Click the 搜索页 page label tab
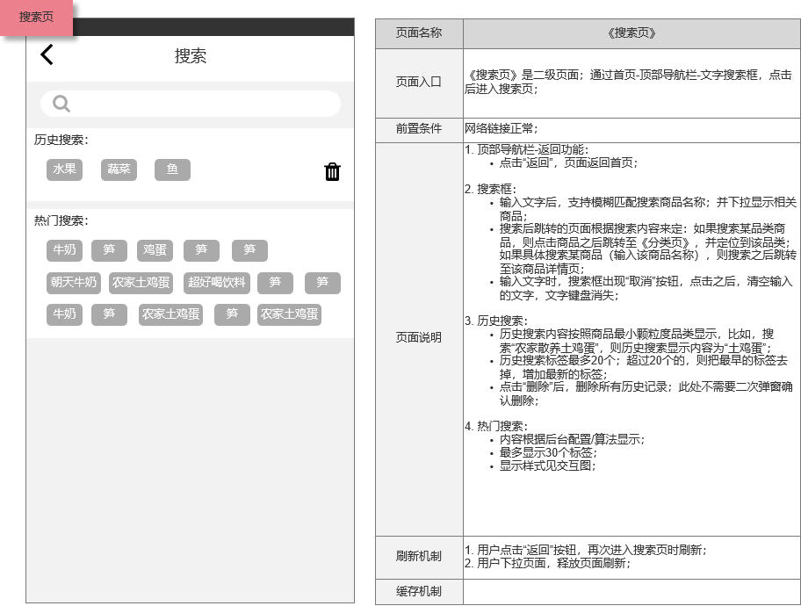The height and width of the screenshot is (606, 801). [35, 15]
